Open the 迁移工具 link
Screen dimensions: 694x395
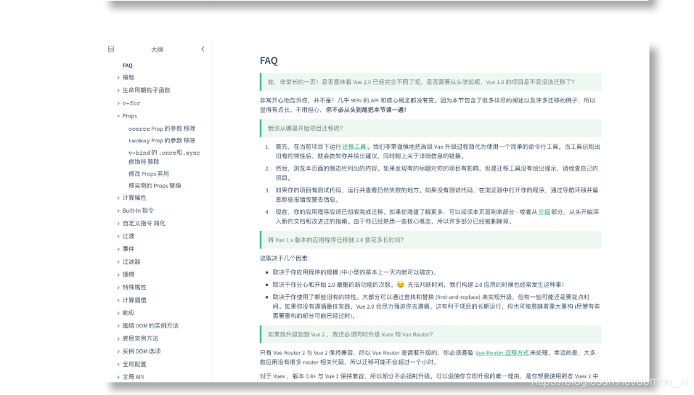tap(354, 147)
